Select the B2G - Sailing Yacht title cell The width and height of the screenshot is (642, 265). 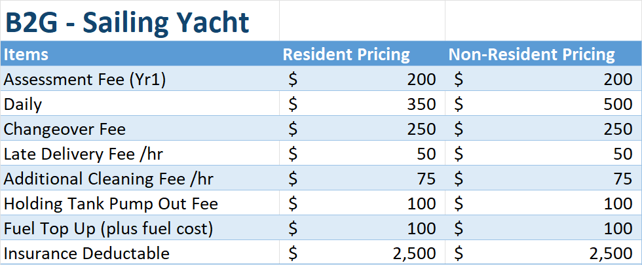coord(128,23)
